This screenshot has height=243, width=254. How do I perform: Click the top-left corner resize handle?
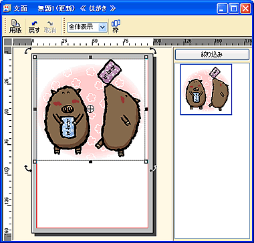(x=35, y=57)
